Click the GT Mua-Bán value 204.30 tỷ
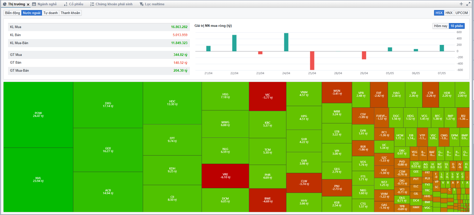Image resolution: width=474 pixels, height=215 pixels. pos(180,71)
